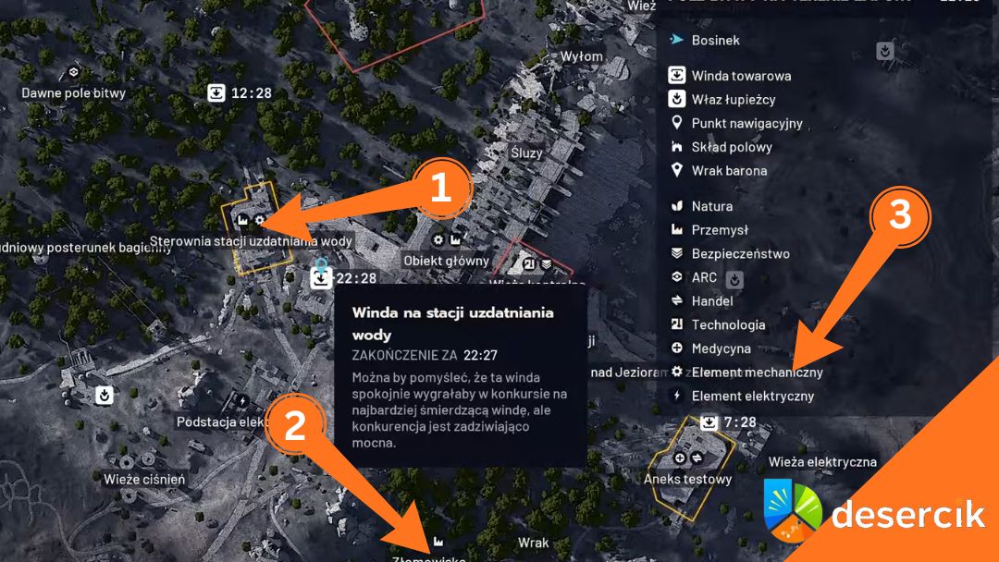This screenshot has width=999, height=562.
Task: Click the gear icon at Sterownia stacji
Action: point(259,220)
